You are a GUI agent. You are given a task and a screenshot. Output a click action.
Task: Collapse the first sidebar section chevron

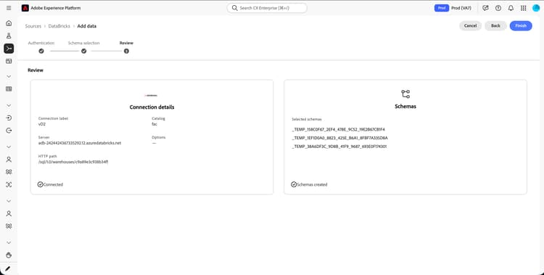[9, 76]
